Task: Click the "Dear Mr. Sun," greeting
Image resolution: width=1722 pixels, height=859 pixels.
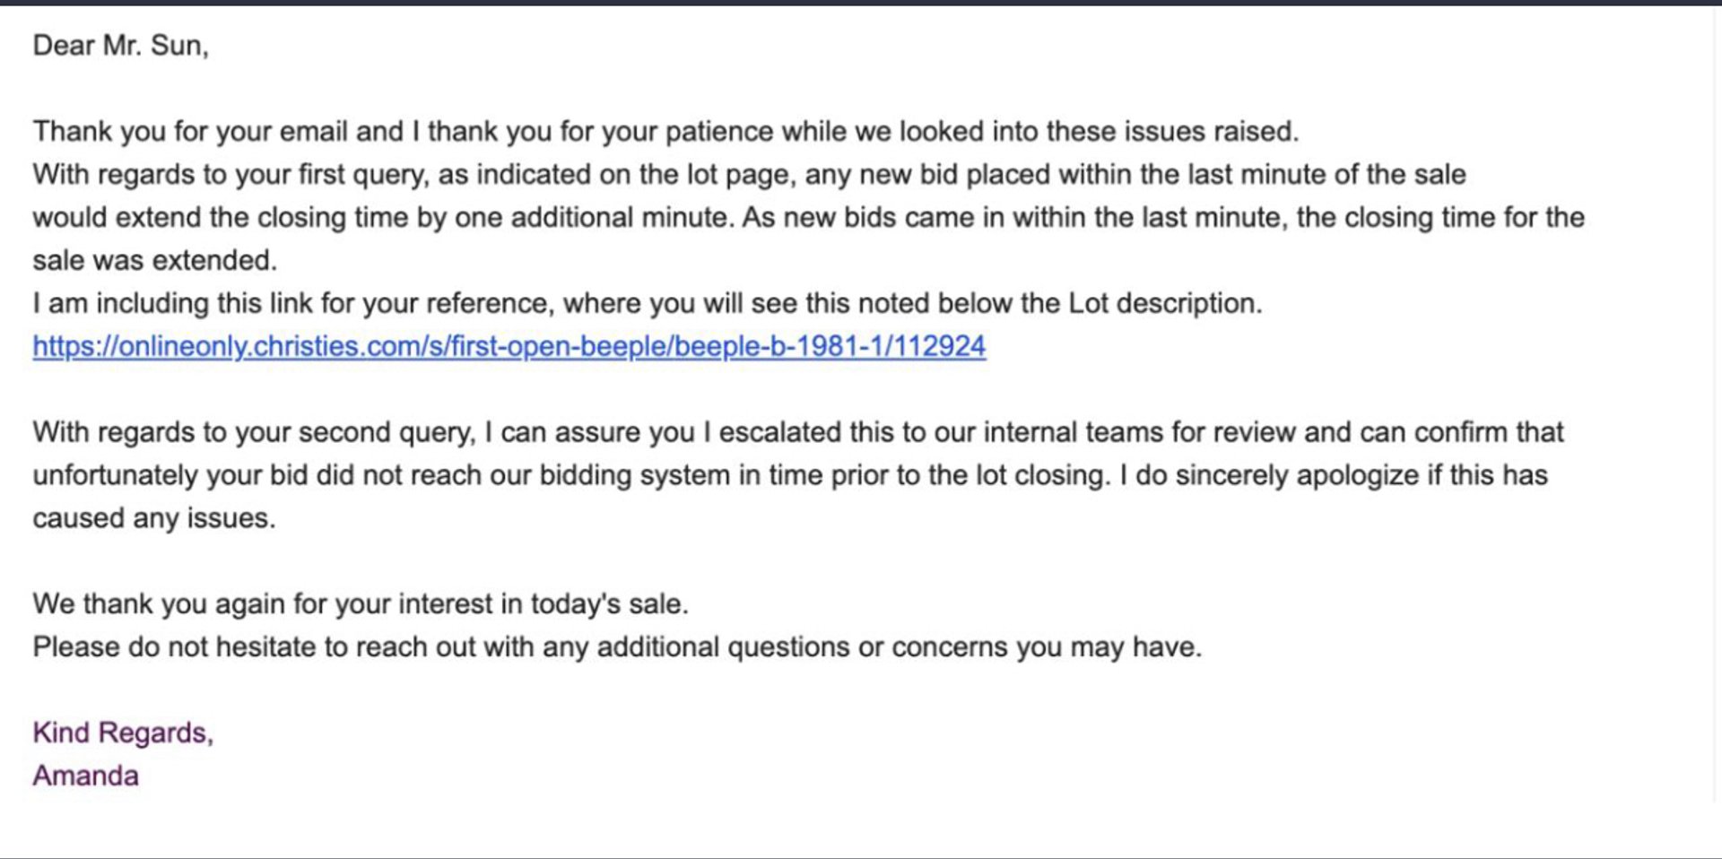Action: point(121,45)
